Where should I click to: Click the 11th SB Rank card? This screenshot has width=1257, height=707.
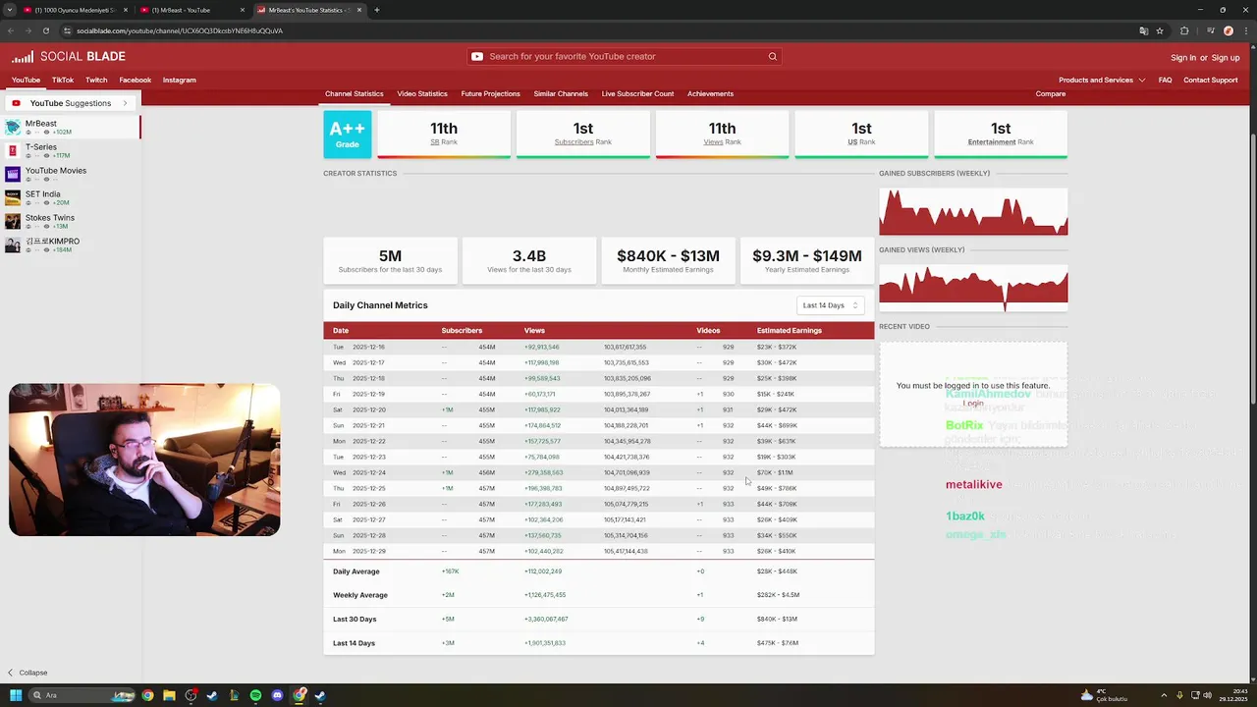coord(444,134)
